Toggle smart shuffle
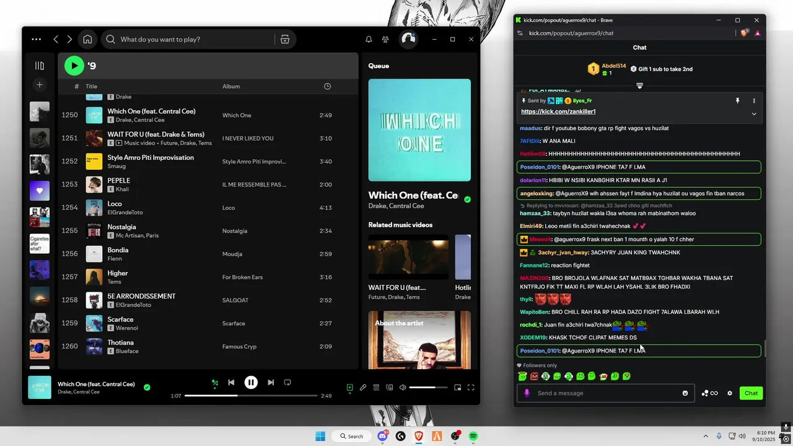This screenshot has height=446, width=793. point(214,383)
